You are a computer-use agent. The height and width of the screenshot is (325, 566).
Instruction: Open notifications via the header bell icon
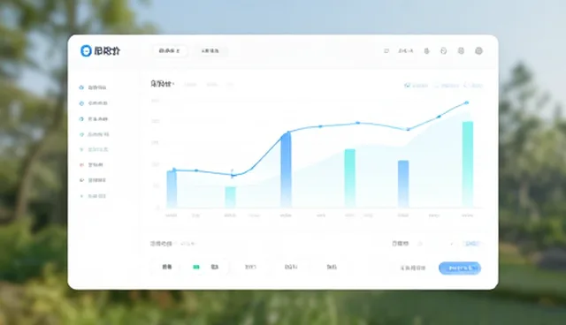tap(426, 51)
